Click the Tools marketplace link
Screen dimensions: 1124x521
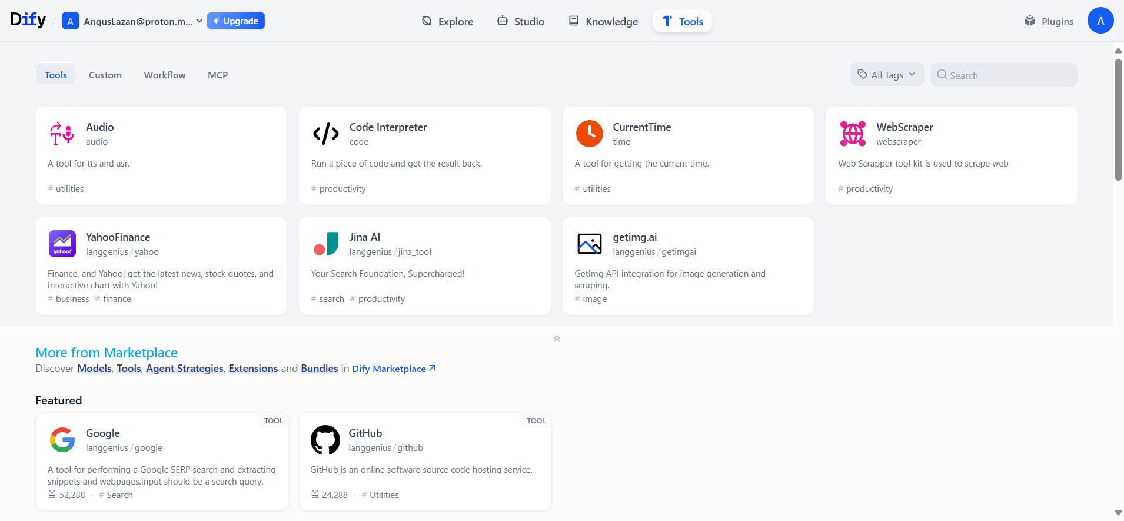tap(129, 369)
